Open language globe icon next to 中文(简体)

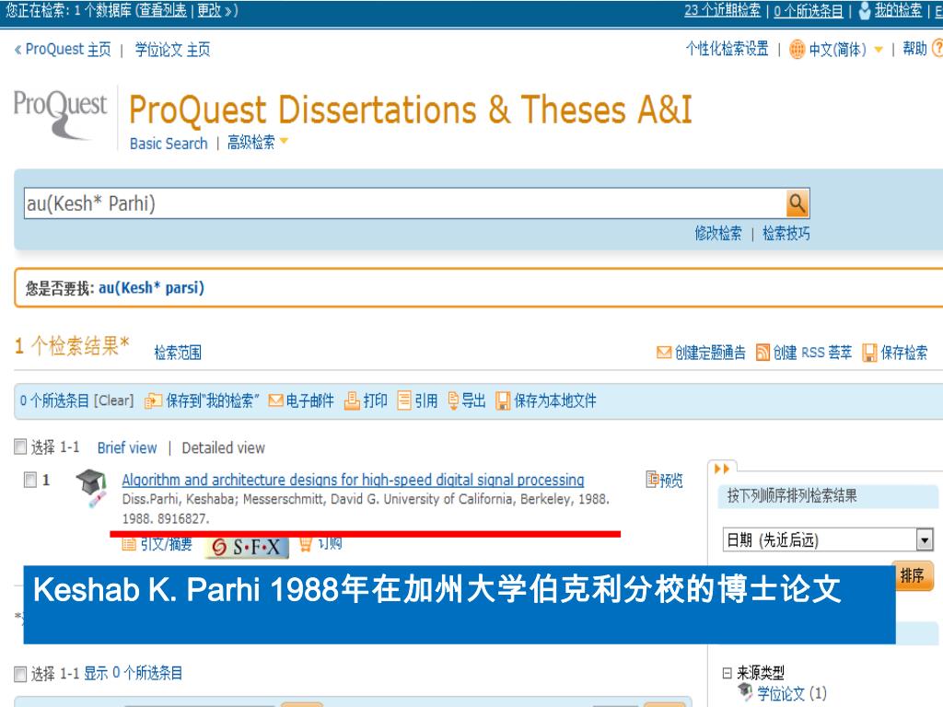click(797, 50)
